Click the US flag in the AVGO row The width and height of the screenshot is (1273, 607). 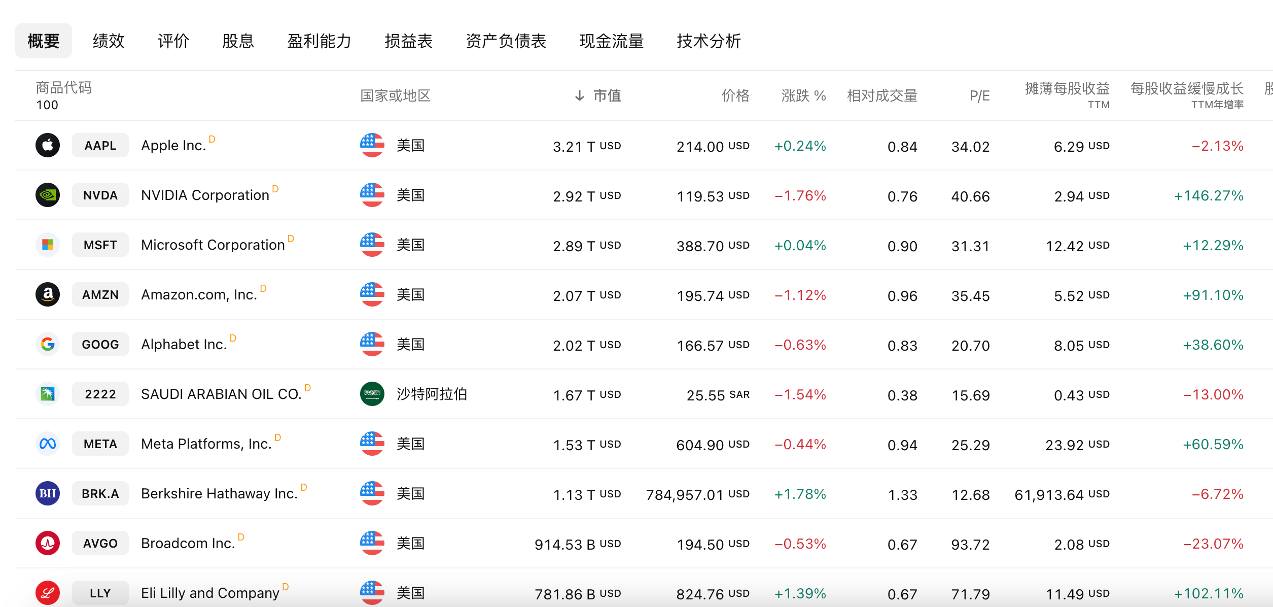(x=372, y=544)
